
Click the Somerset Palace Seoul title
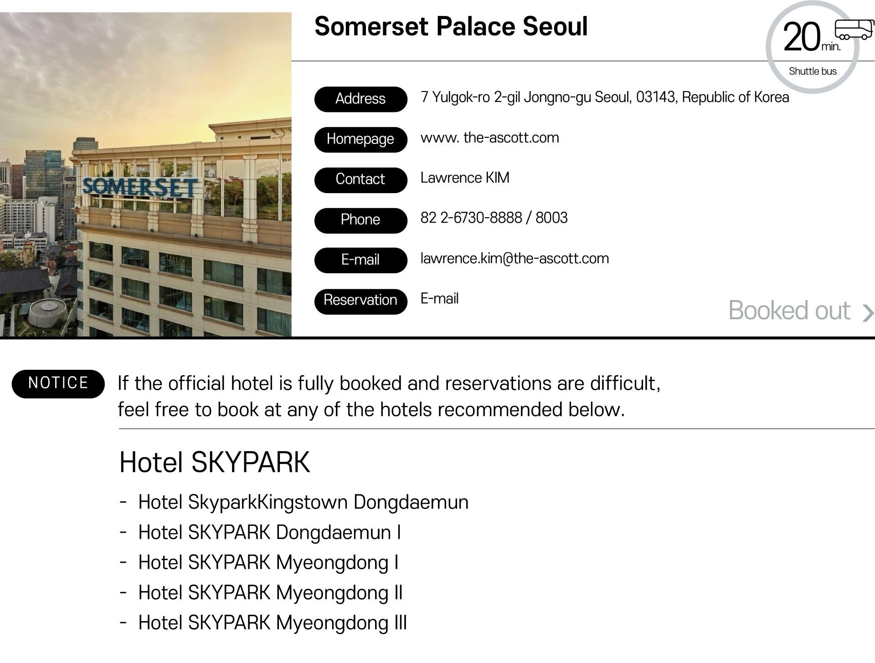pos(451,26)
